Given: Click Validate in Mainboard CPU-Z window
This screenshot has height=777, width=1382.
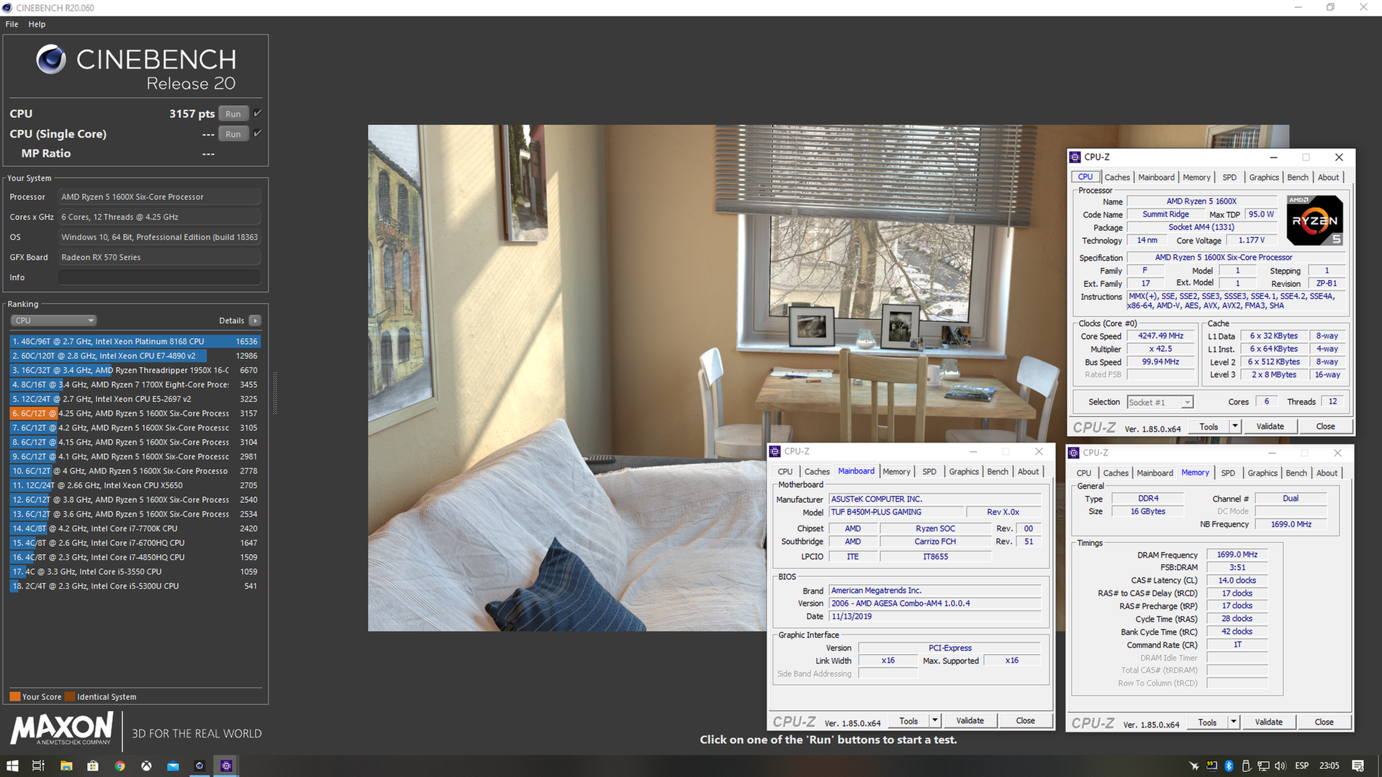Looking at the screenshot, I should click(x=970, y=721).
